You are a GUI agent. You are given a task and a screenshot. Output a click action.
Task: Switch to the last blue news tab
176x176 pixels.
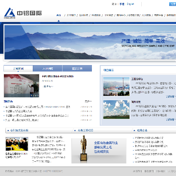[77, 68]
